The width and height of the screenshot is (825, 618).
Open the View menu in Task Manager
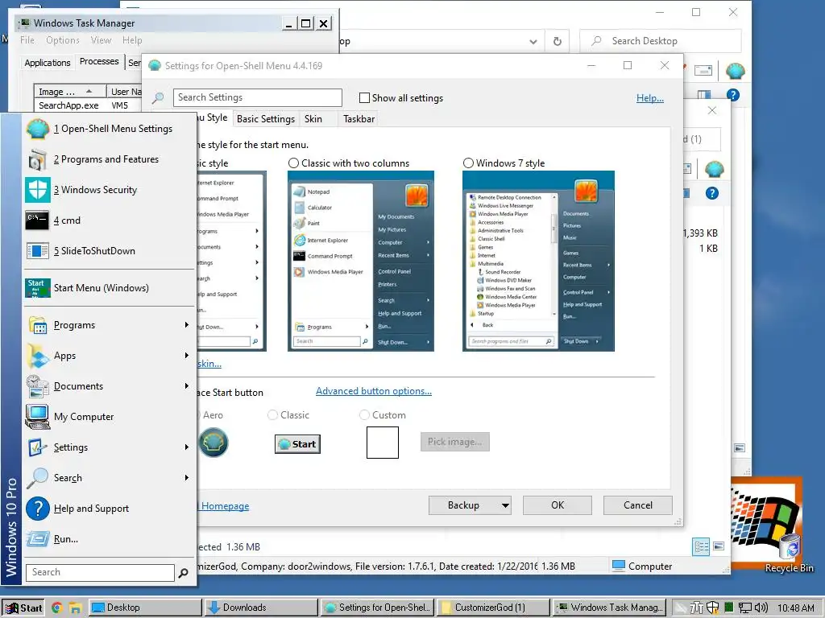click(101, 40)
